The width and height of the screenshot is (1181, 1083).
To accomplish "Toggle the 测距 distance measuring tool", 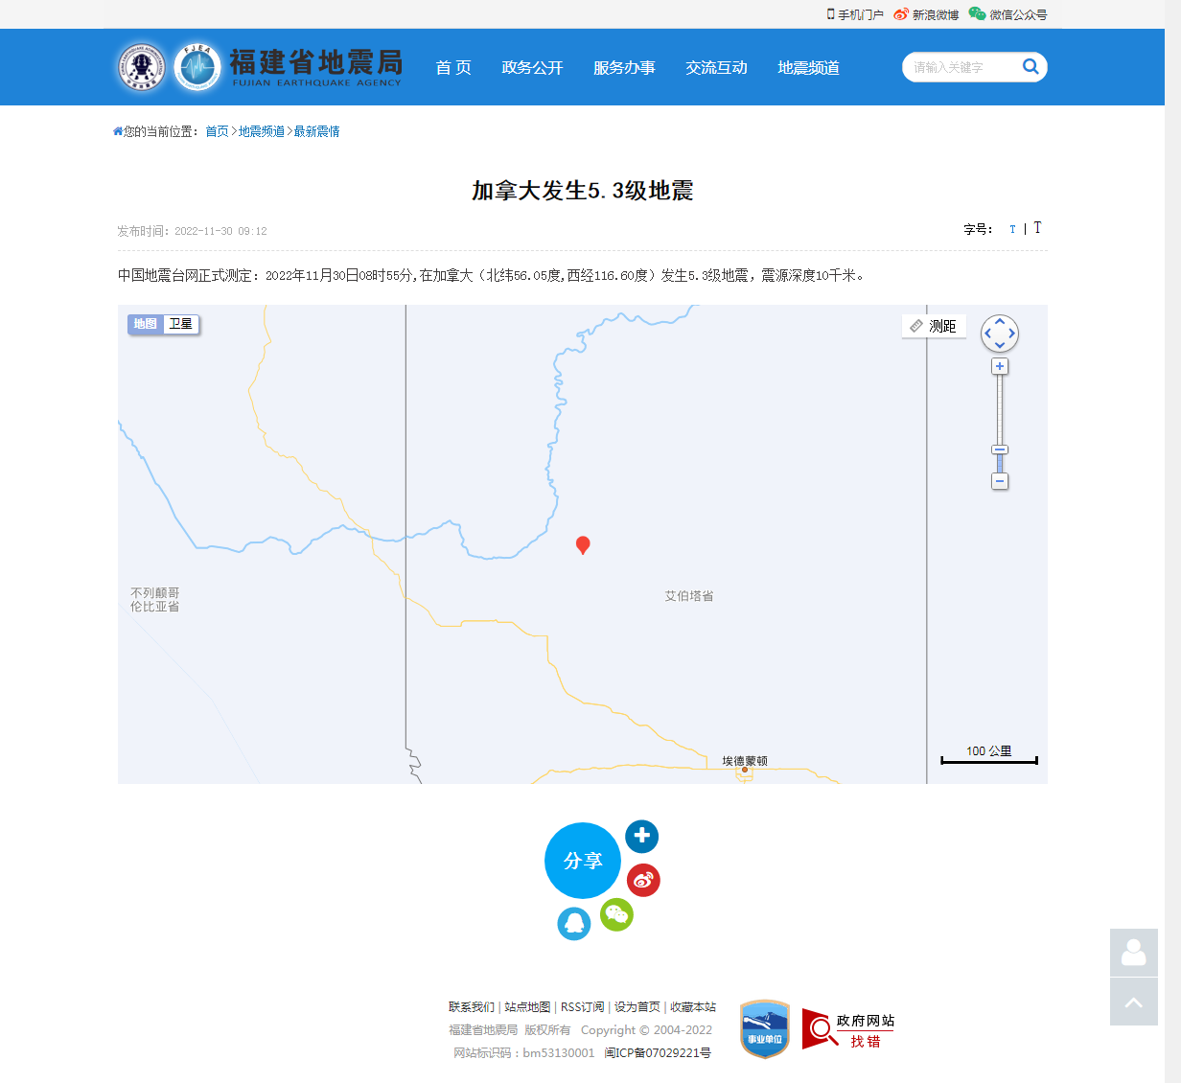I will [934, 326].
